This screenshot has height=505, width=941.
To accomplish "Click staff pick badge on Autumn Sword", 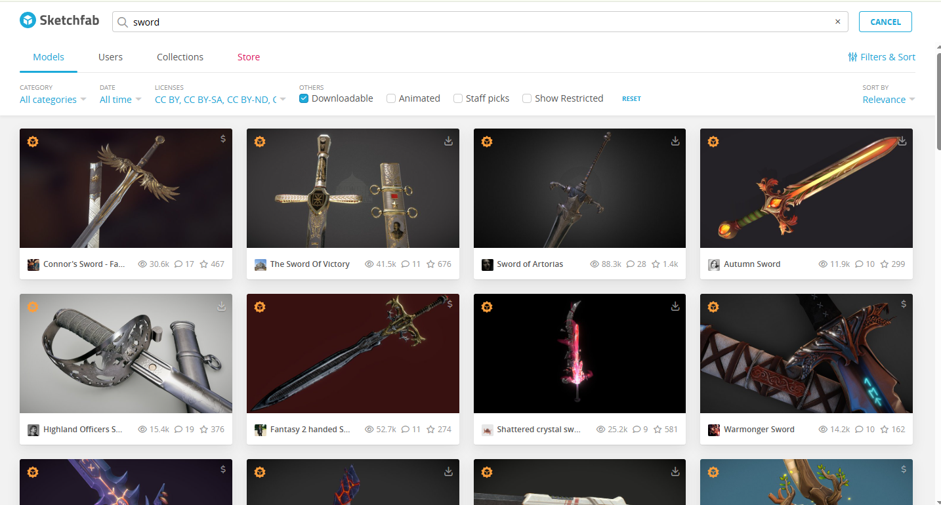I will click(713, 141).
